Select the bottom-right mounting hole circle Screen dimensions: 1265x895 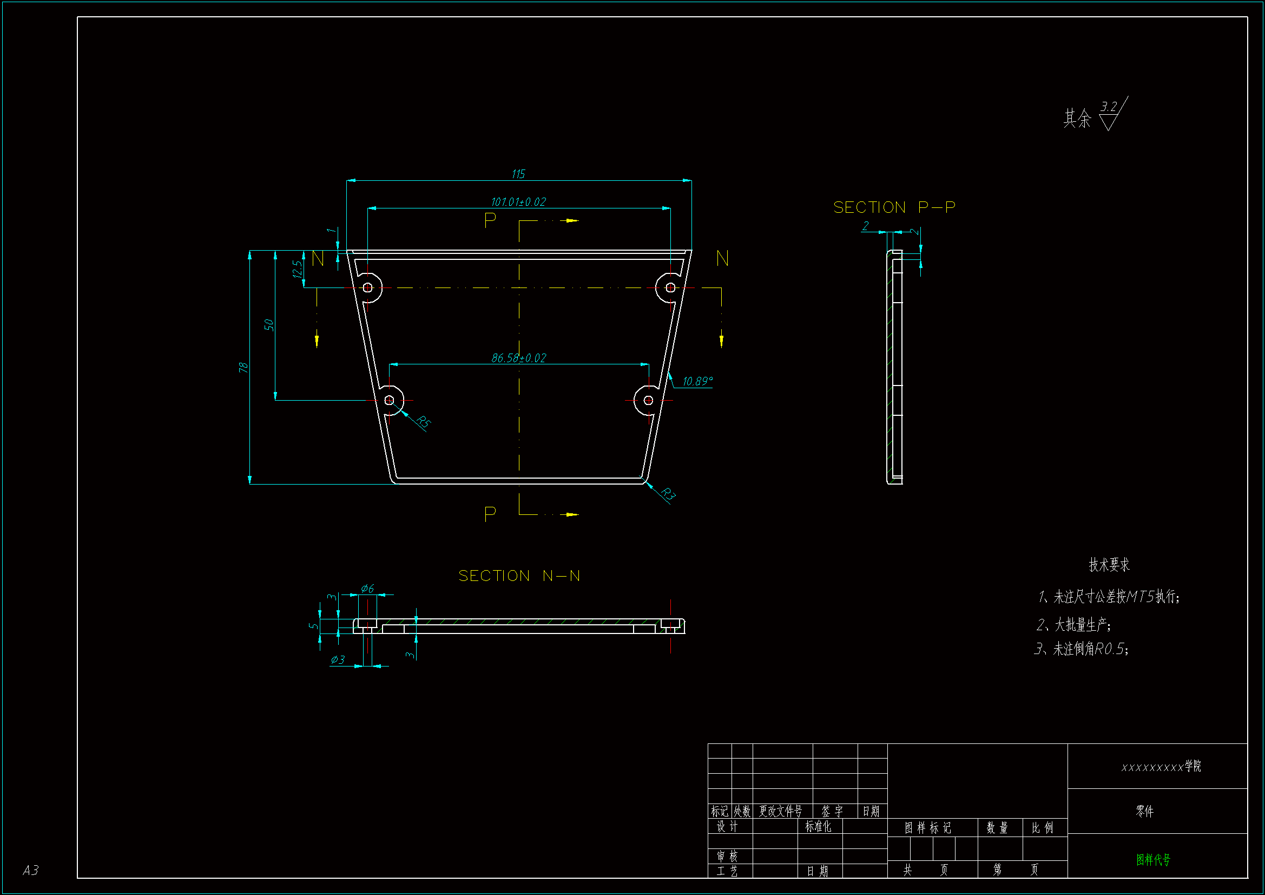(x=649, y=400)
